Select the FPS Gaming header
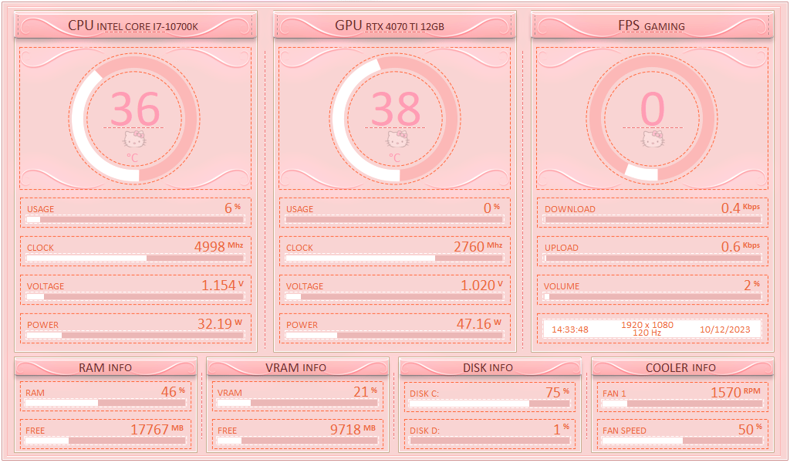790x463 pixels. (652, 27)
